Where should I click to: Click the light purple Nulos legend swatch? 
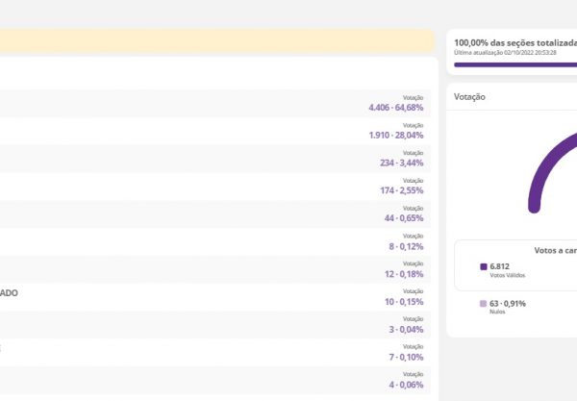pyautogui.click(x=484, y=304)
